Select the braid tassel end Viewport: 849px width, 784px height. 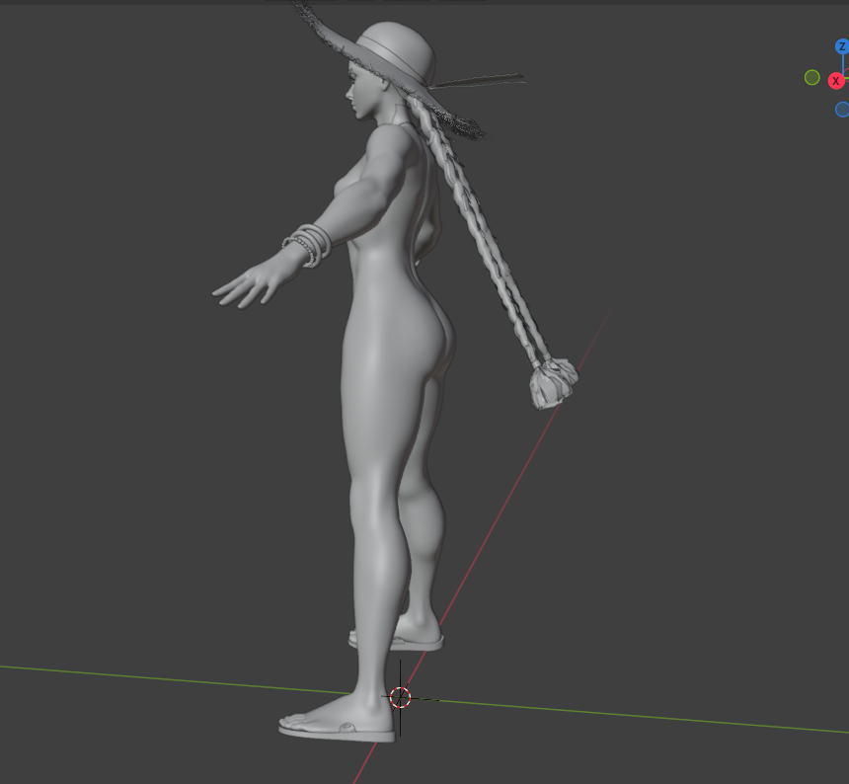coord(554,382)
